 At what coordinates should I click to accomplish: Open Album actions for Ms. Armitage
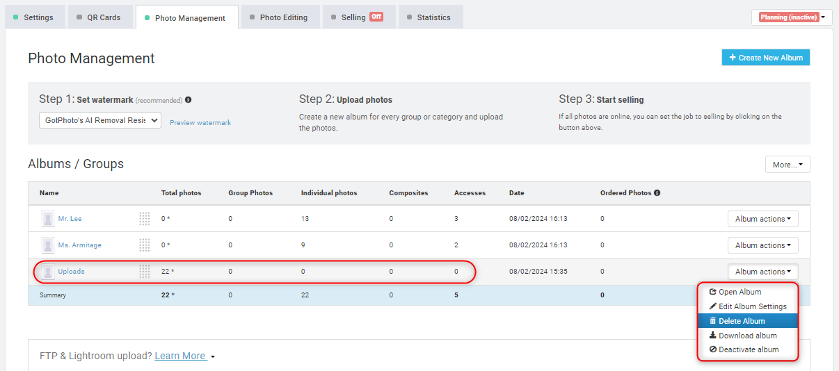click(763, 245)
